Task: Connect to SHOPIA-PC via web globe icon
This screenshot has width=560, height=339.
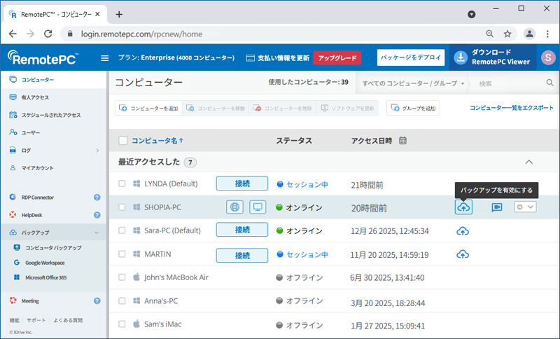Action: (234, 207)
